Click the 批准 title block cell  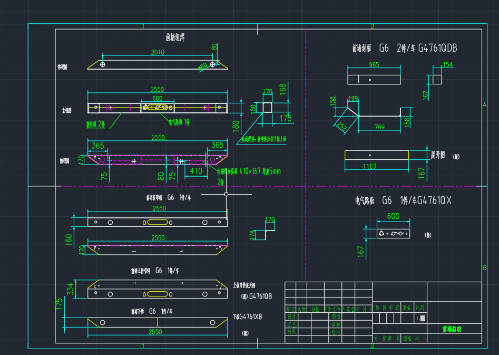[x=336, y=332]
